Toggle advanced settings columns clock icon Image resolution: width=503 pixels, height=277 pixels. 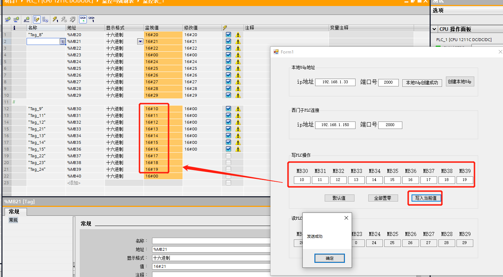tap(45, 19)
